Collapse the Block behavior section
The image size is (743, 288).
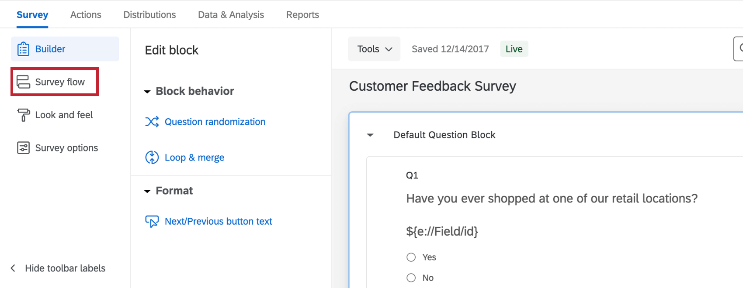coord(147,92)
